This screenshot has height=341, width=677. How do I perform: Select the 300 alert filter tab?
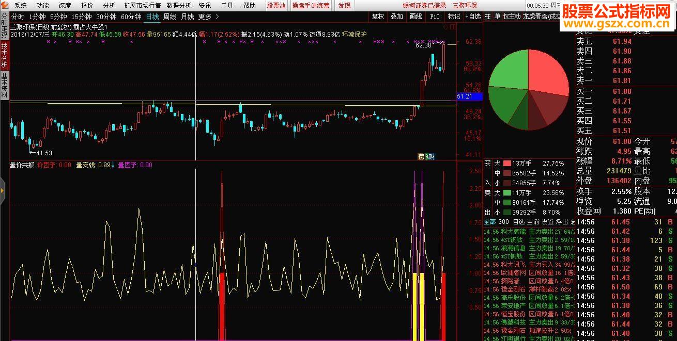(503, 222)
